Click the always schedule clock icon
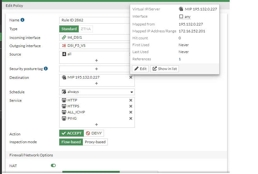 (64, 92)
